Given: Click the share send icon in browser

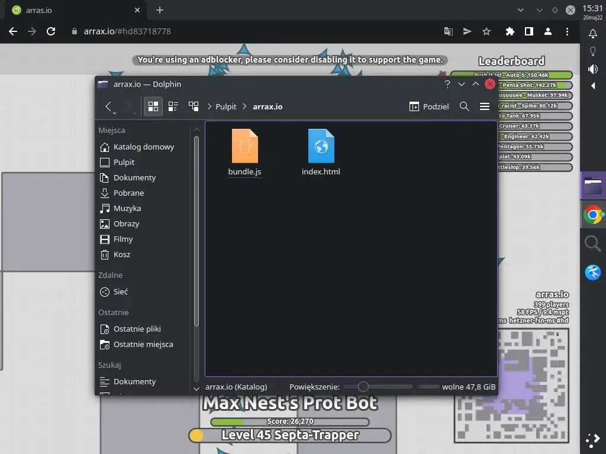Looking at the screenshot, I should [467, 31].
